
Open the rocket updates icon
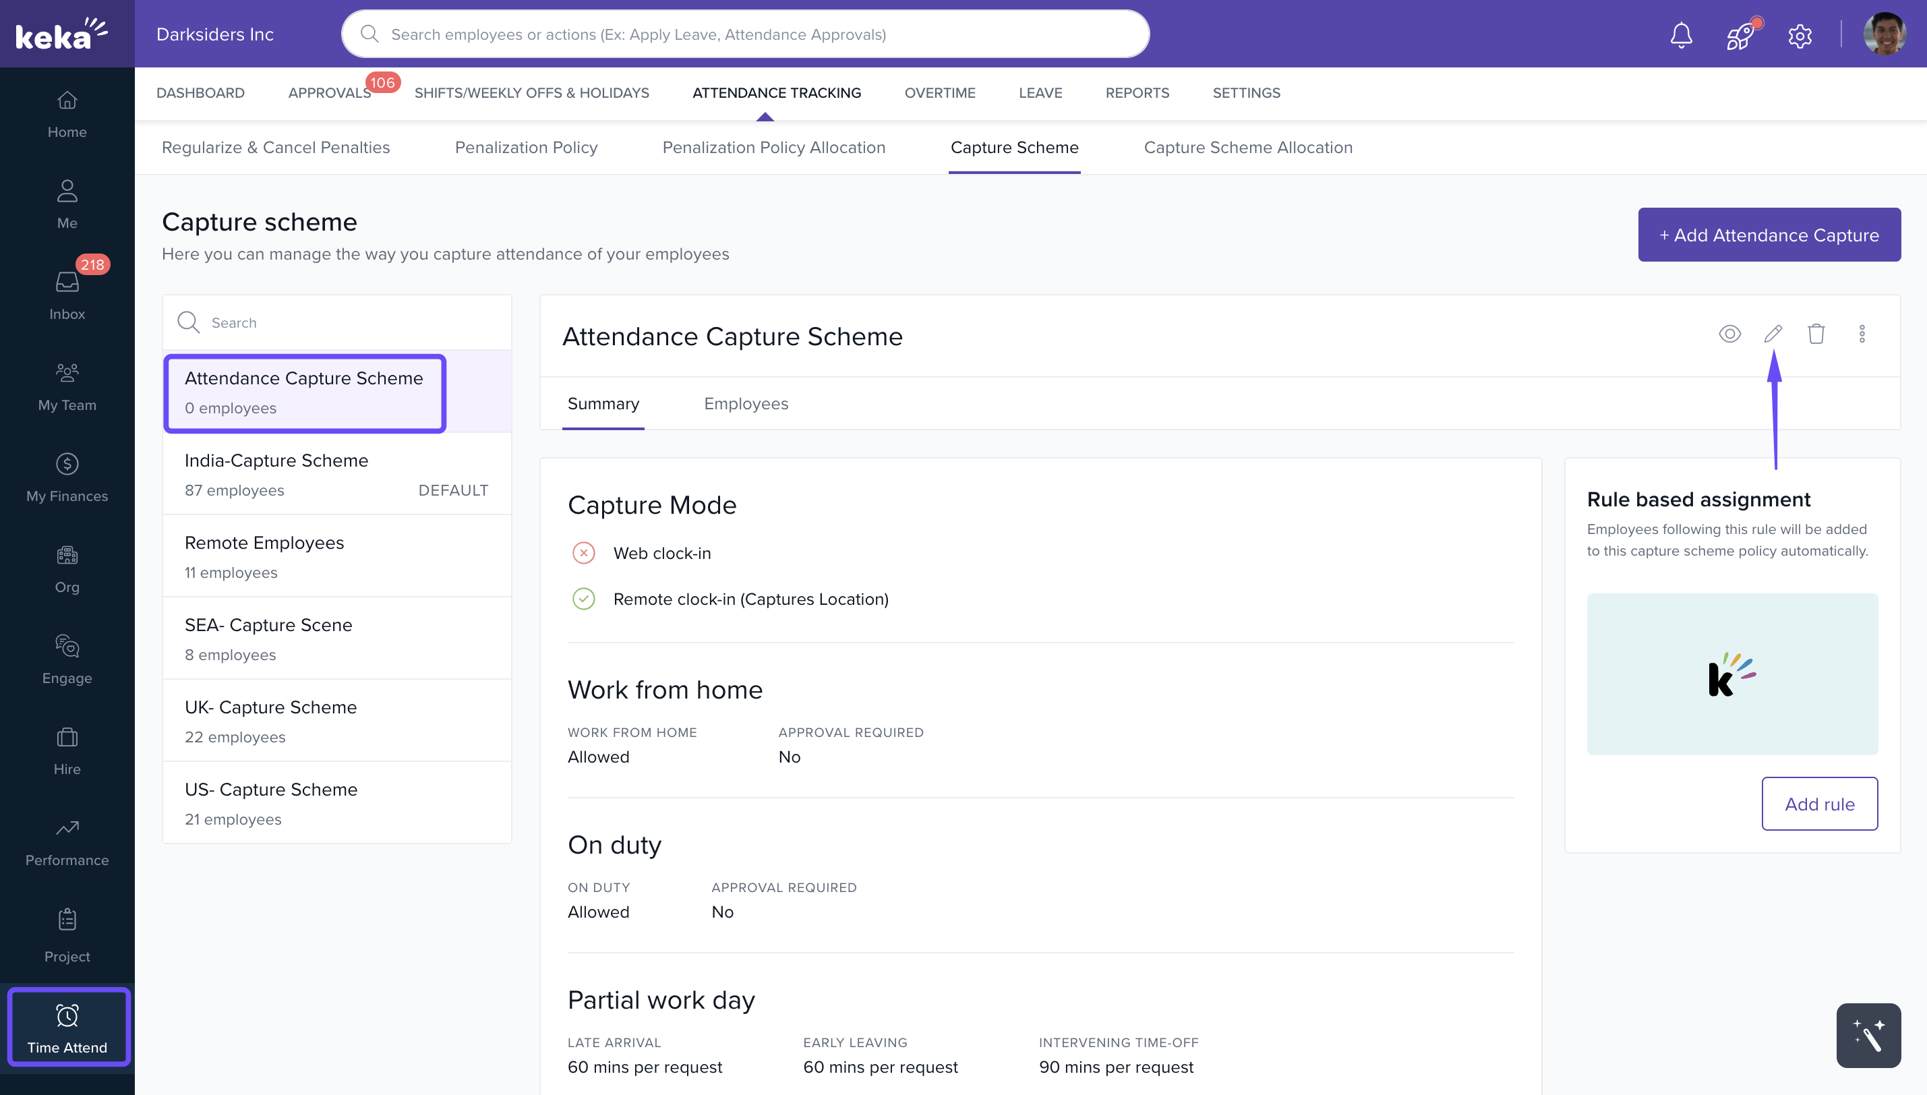point(1740,34)
